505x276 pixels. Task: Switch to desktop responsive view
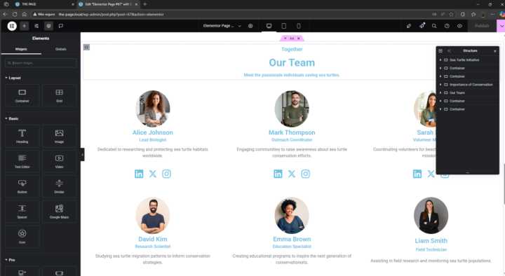pos(269,26)
